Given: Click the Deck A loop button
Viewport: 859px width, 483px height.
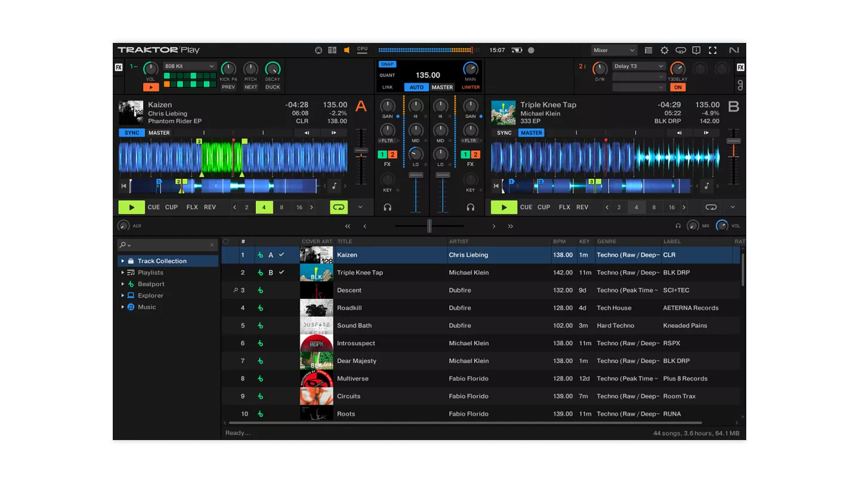Looking at the screenshot, I should pos(338,208).
